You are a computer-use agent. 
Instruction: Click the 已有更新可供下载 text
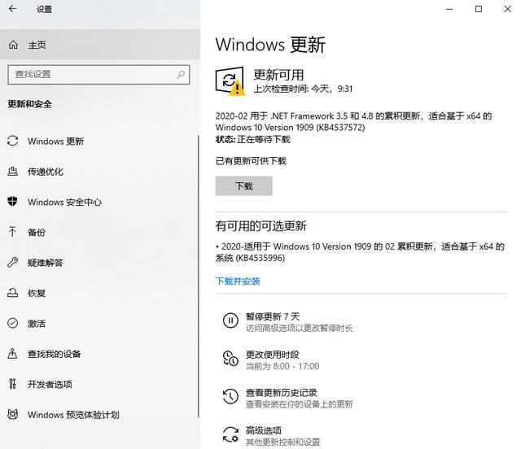pos(251,161)
